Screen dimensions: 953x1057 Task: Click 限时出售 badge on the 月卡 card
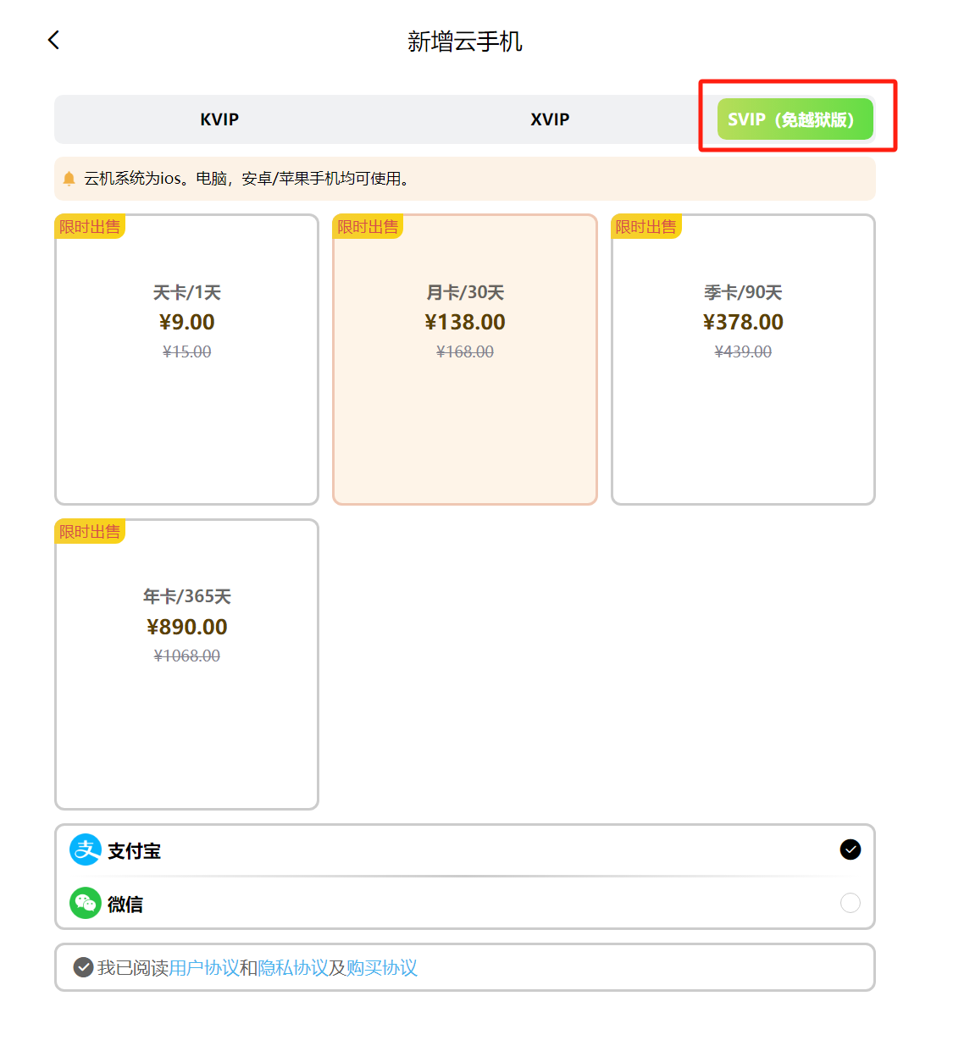point(368,227)
